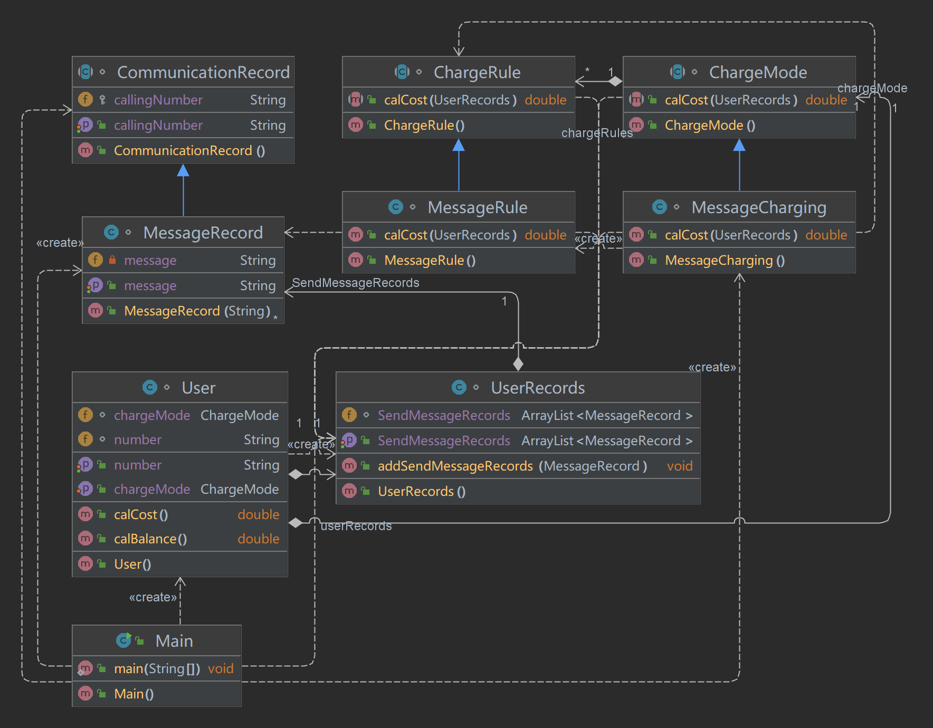Click the «create» label above Main class

(153, 597)
